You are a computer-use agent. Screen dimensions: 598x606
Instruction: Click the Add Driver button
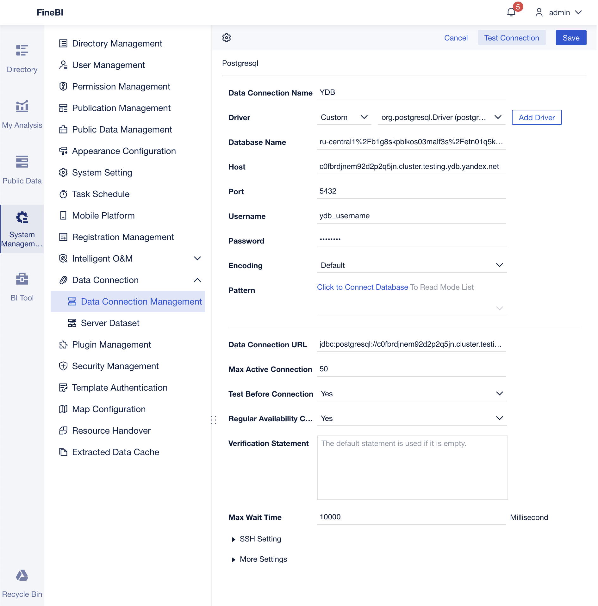[536, 117]
